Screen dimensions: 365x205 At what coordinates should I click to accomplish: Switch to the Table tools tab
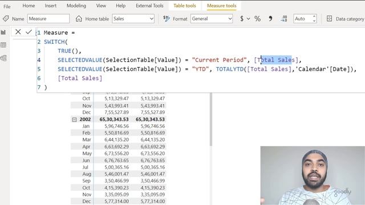185,6
